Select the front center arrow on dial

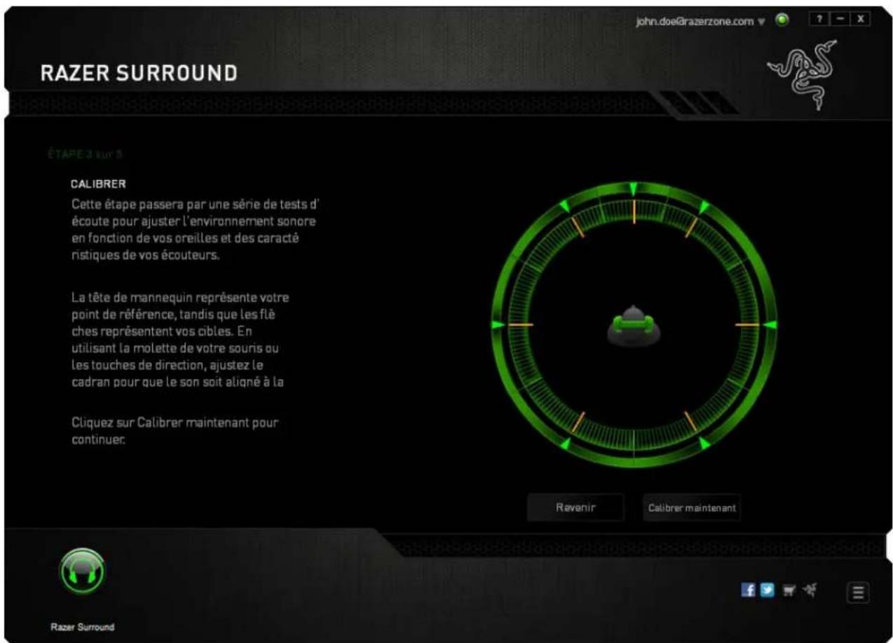point(633,188)
